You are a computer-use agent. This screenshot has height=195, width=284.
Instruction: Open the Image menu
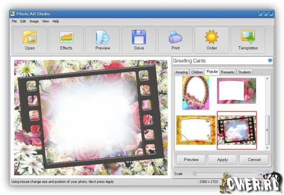click(x=34, y=21)
